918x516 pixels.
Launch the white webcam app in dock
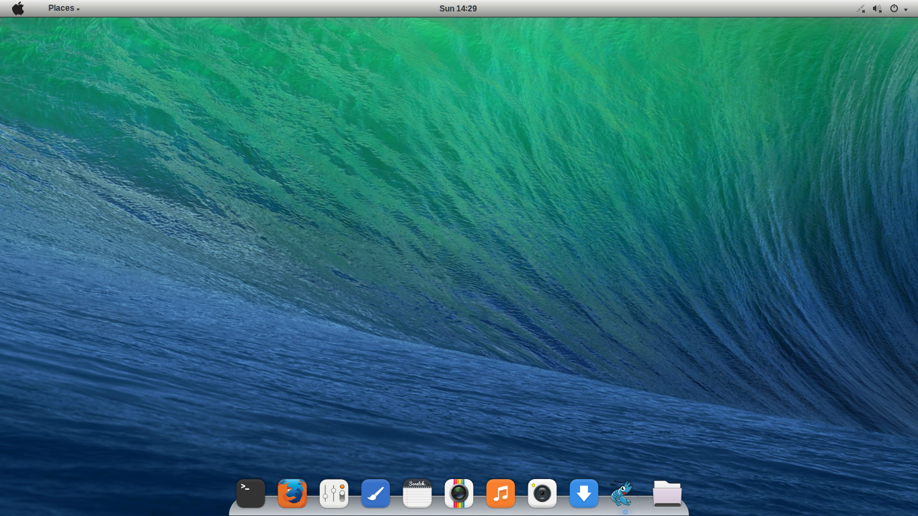coord(542,493)
